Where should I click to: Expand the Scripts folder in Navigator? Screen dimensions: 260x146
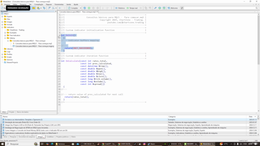2,57
